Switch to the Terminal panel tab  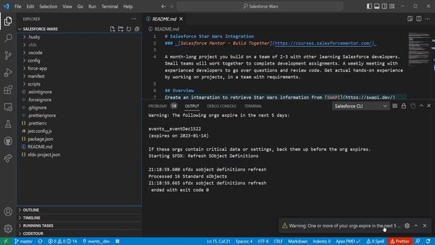(253, 106)
